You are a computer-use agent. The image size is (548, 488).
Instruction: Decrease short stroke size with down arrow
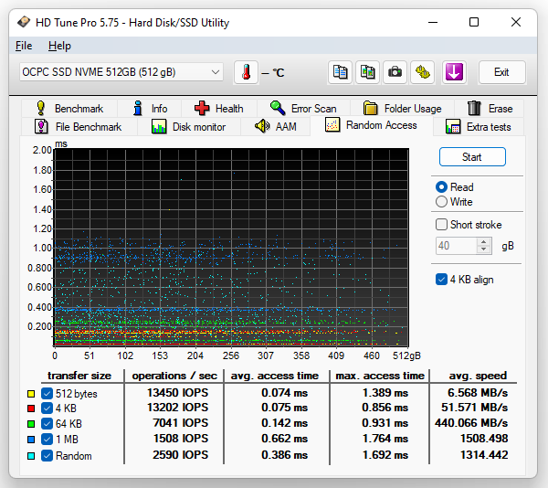point(484,249)
